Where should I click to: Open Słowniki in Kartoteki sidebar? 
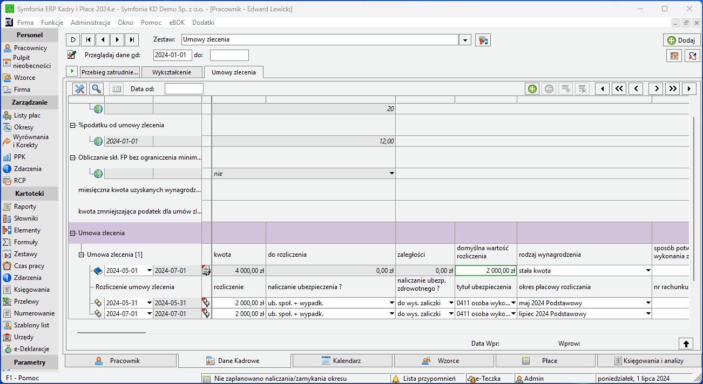click(21, 218)
